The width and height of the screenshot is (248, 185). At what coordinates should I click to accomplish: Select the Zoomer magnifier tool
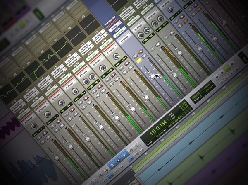pyautogui.click(x=106, y=170)
